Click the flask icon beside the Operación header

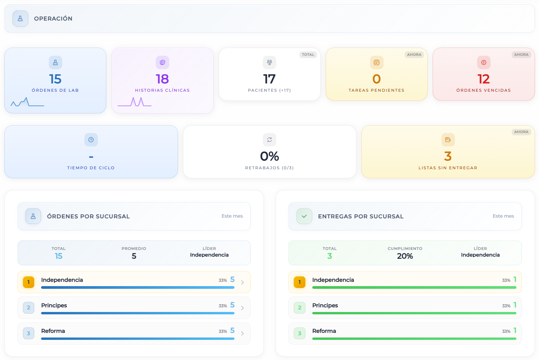20,18
